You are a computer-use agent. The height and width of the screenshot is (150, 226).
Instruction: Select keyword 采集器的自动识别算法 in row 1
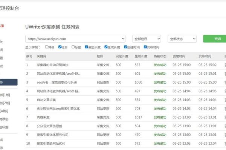pyautogui.click(x=52, y=65)
